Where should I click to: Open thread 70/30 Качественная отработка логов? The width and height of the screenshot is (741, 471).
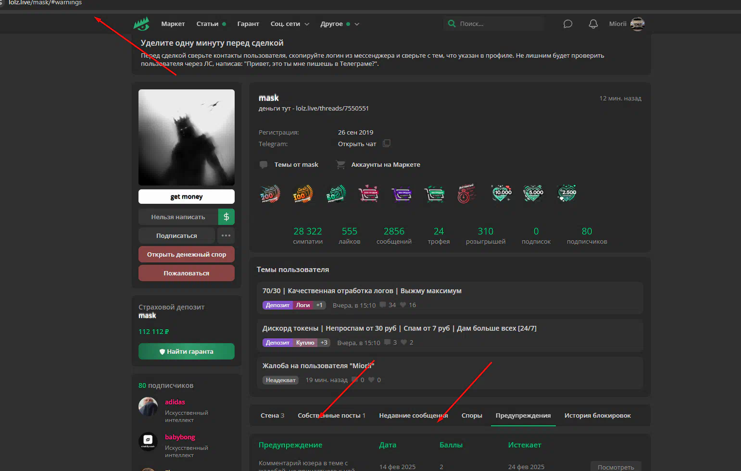tap(362, 291)
